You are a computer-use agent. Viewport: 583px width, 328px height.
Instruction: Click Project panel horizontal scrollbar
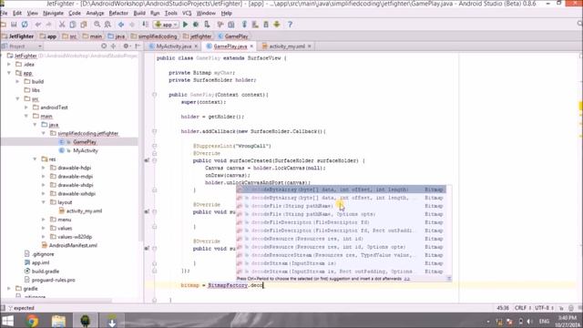click(x=56, y=301)
